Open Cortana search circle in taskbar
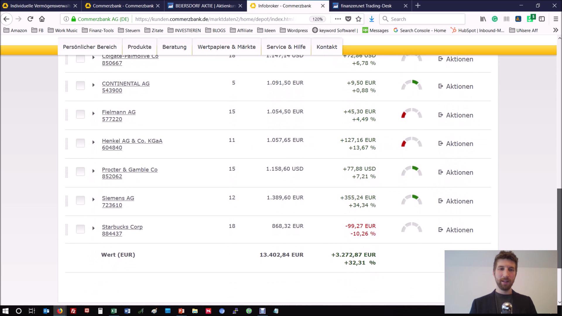This screenshot has width=562, height=316. click(18, 311)
